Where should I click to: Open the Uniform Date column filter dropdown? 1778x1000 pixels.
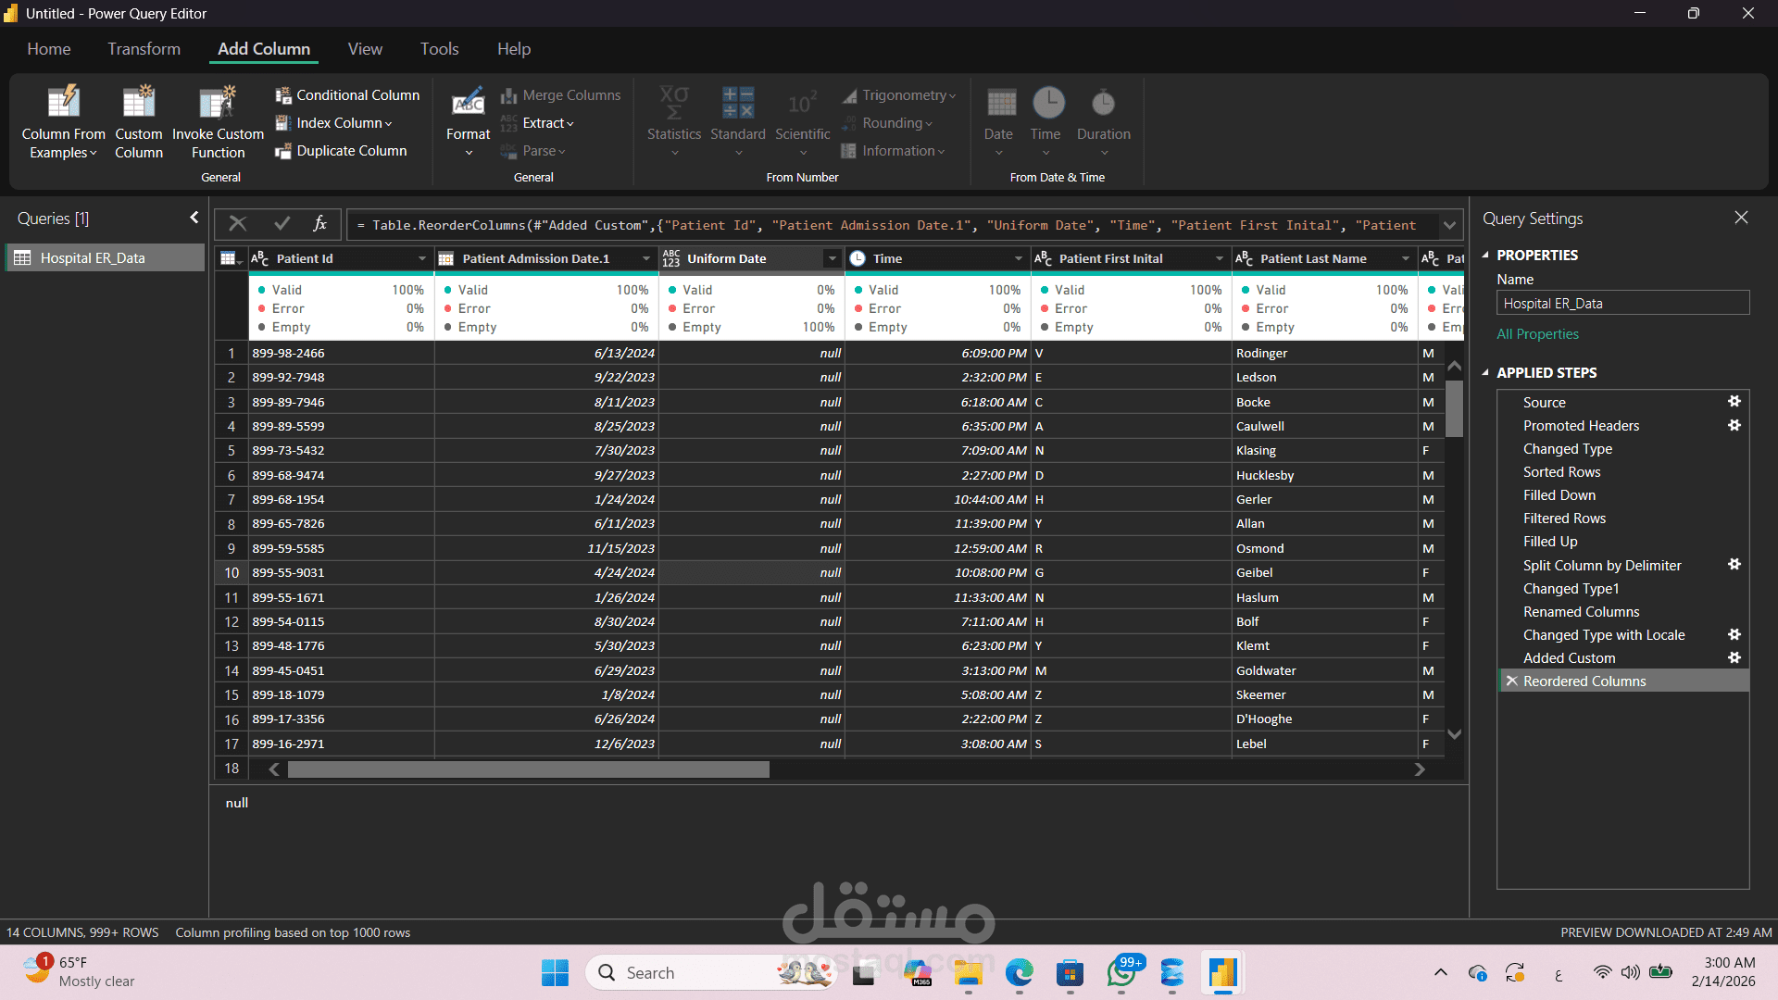[x=832, y=259]
